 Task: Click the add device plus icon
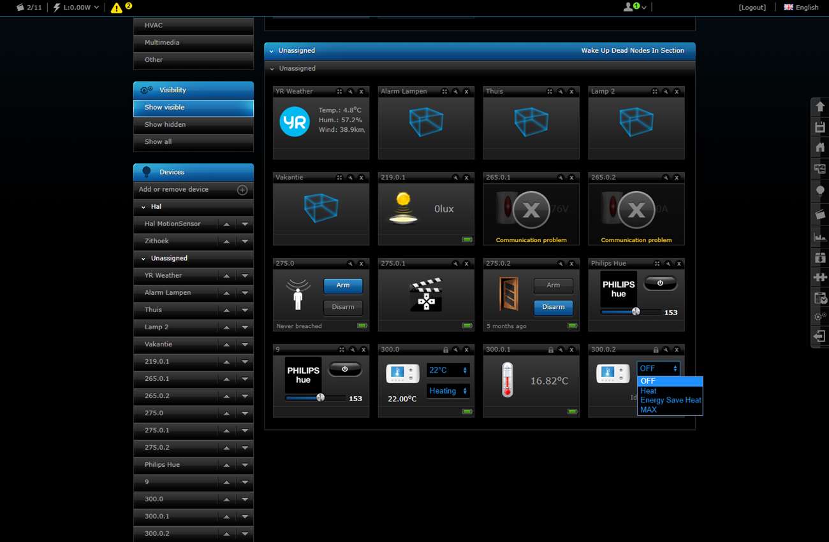242,190
